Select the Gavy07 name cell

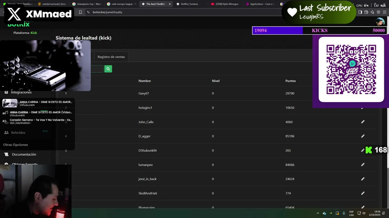[144, 93]
